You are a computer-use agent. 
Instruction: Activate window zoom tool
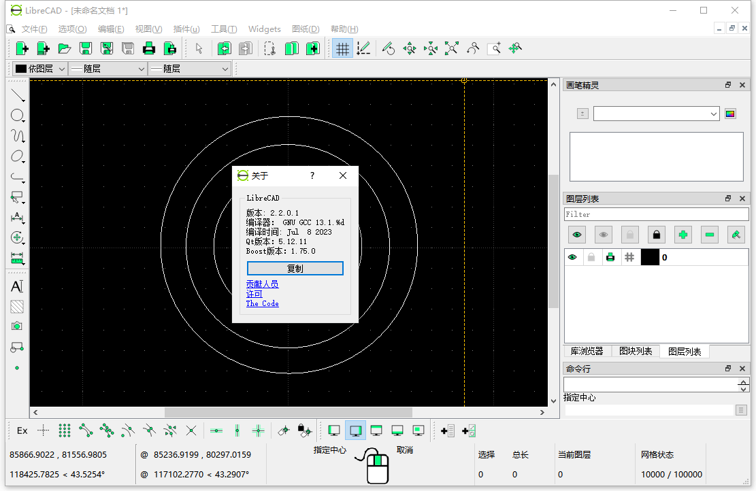[x=494, y=49]
